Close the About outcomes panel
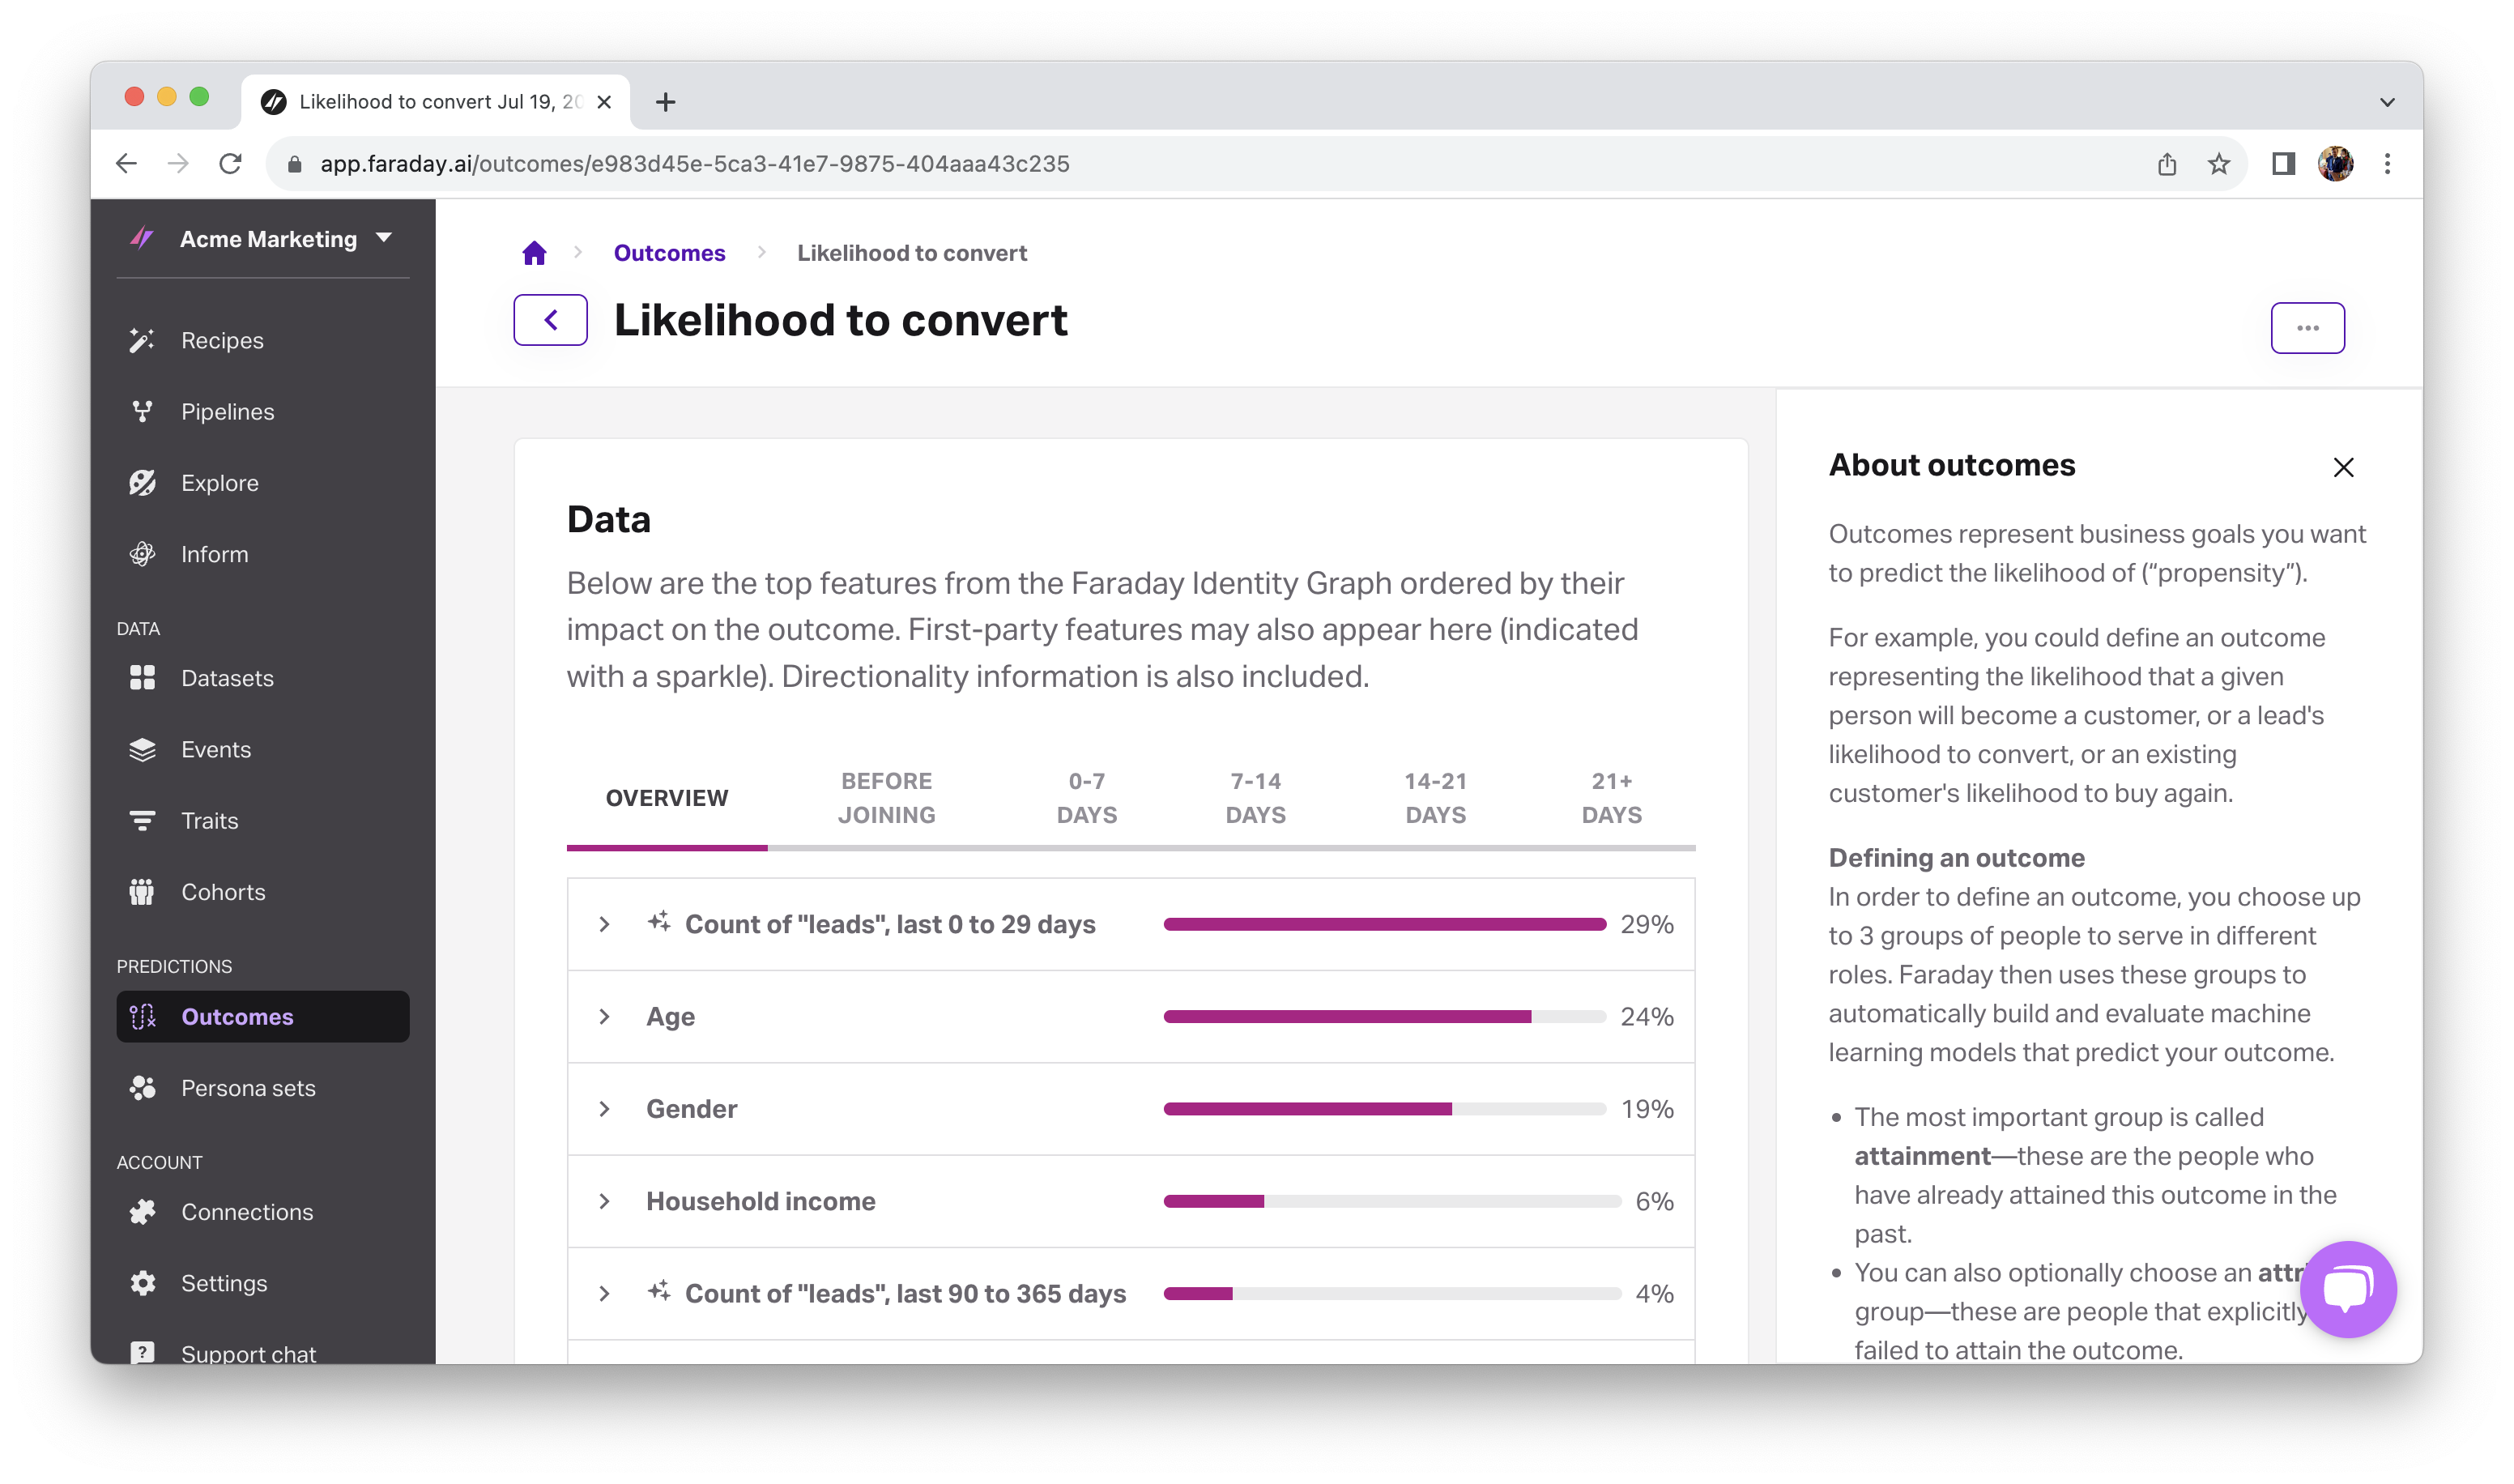Image resolution: width=2514 pixels, height=1484 pixels. 2342,467
